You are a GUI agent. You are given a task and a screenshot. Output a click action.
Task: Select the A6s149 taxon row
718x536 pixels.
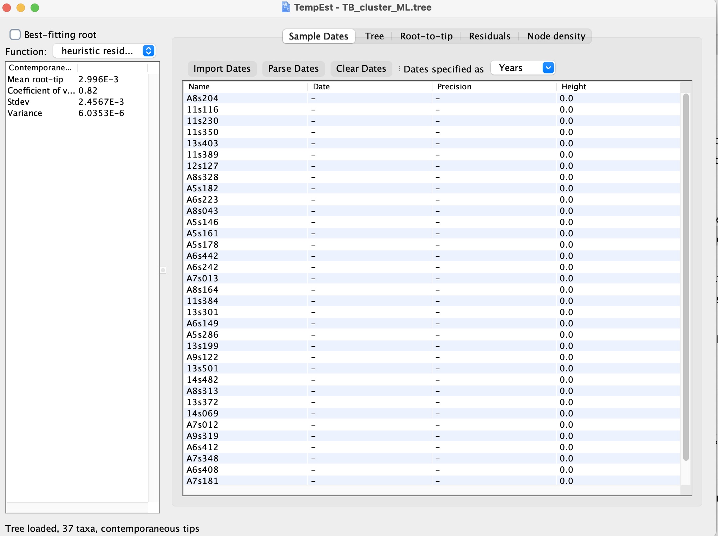click(431, 324)
